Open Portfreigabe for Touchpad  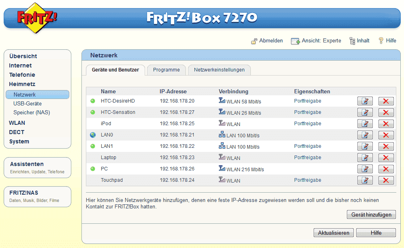[308, 180]
